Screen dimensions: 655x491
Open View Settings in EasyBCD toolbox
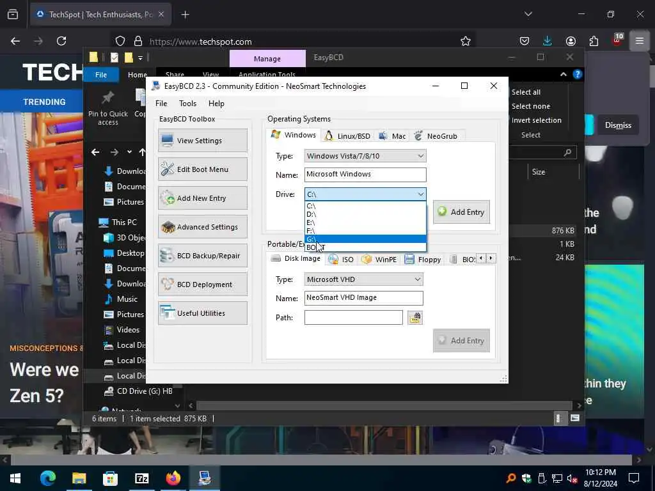(x=203, y=141)
